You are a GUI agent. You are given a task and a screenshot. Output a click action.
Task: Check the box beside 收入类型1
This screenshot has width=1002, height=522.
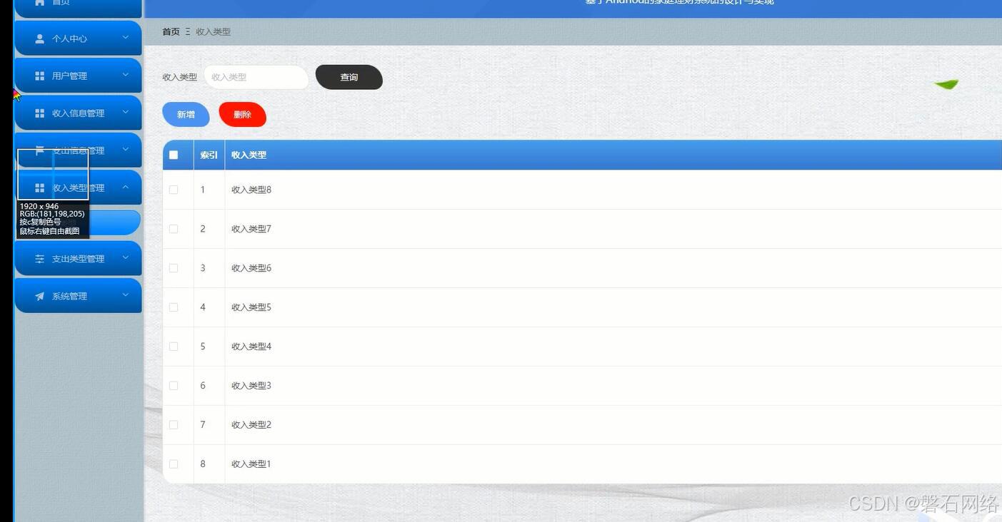point(174,464)
